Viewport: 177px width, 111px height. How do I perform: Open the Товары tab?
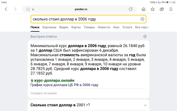point(89,27)
